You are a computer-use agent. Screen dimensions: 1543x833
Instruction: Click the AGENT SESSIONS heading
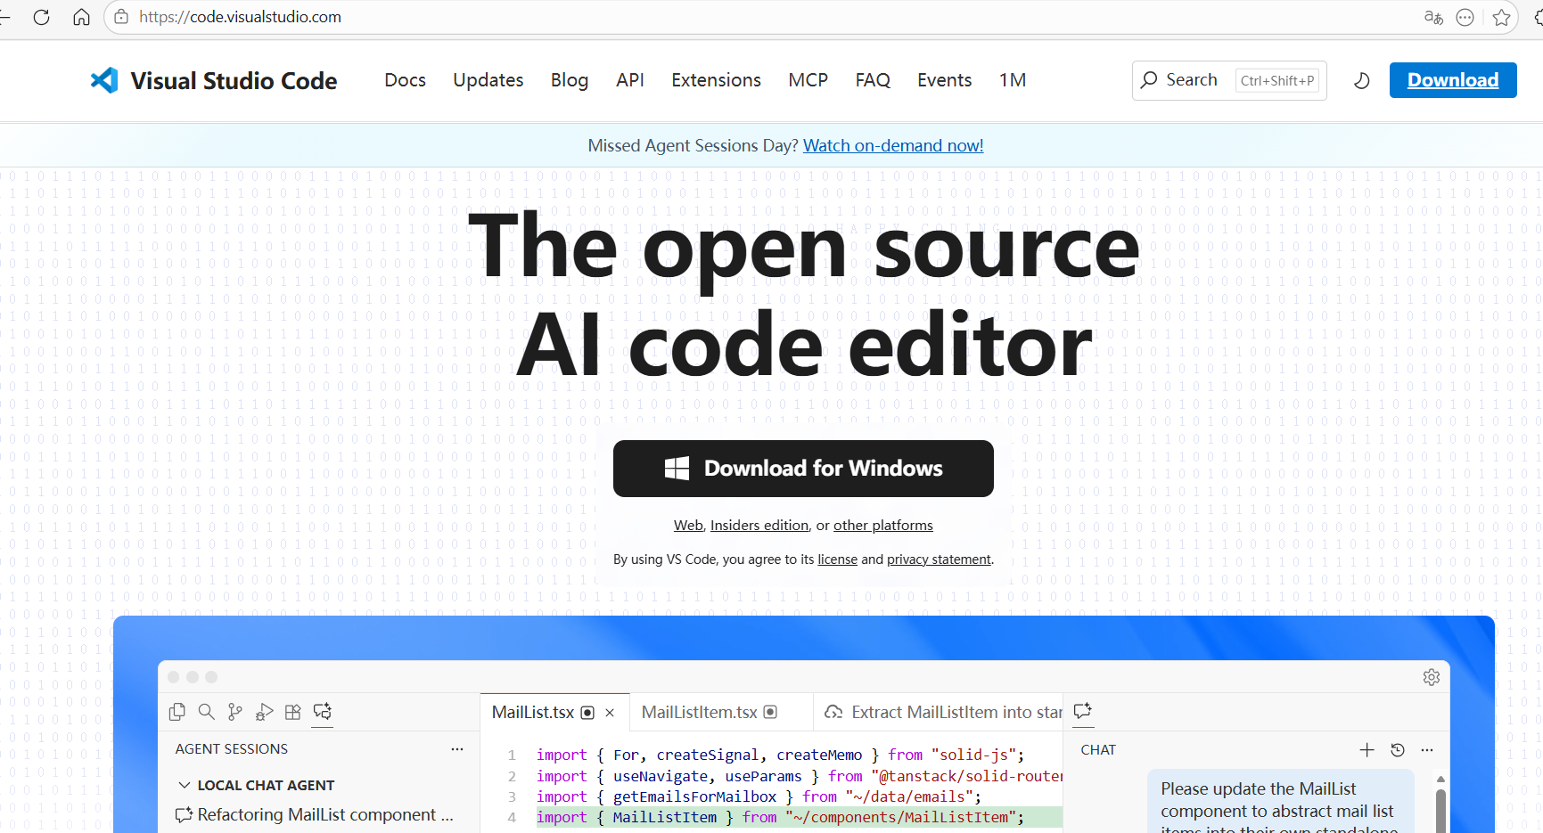[x=232, y=749]
